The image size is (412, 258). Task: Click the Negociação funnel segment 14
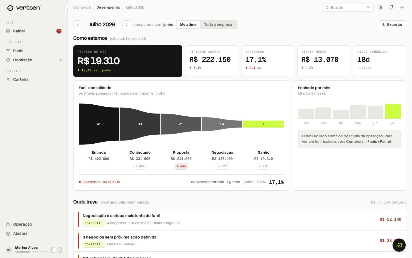click(x=222, y=124)
